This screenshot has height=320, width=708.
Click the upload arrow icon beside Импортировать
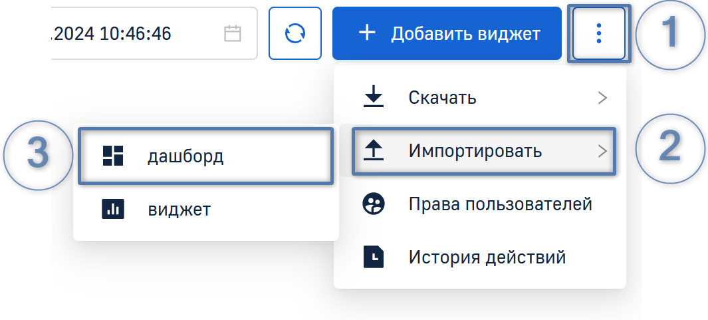374,151
